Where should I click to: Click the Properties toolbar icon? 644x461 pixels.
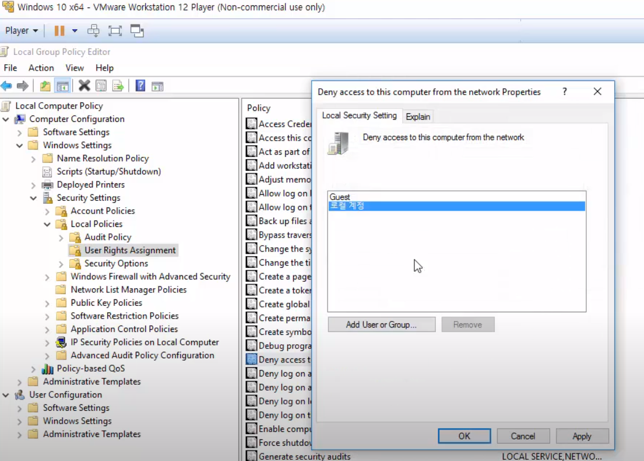pos(101,86)
